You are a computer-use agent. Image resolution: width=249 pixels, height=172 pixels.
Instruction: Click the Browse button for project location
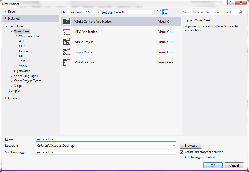click(x=190, y=145)
